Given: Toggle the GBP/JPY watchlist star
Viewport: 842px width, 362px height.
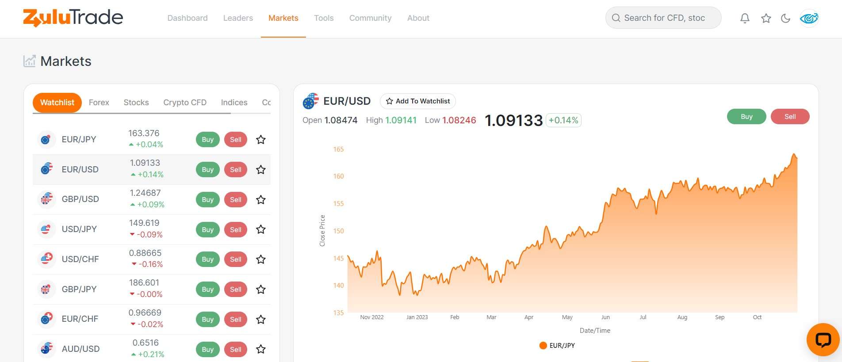Looking at the screenshot, I should click(x=261, y=289).
